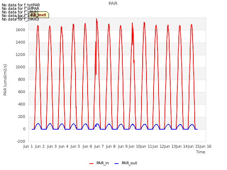The image size is (227, 170).
Task: Click the PAR (umol/m2/s) axis label
Action: 5,80
